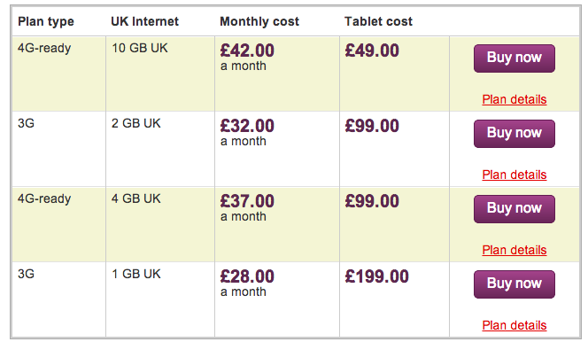Click the 10 GB UK cell
This screenshot has height=342, width=588.
pyautogui.click(x=140, y=48)
